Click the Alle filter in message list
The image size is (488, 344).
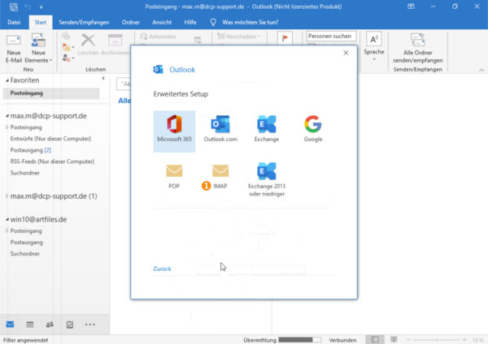pyautogui.click(x=124, y=101)
